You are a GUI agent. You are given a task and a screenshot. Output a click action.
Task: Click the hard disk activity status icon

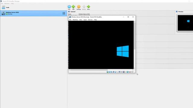107,72
